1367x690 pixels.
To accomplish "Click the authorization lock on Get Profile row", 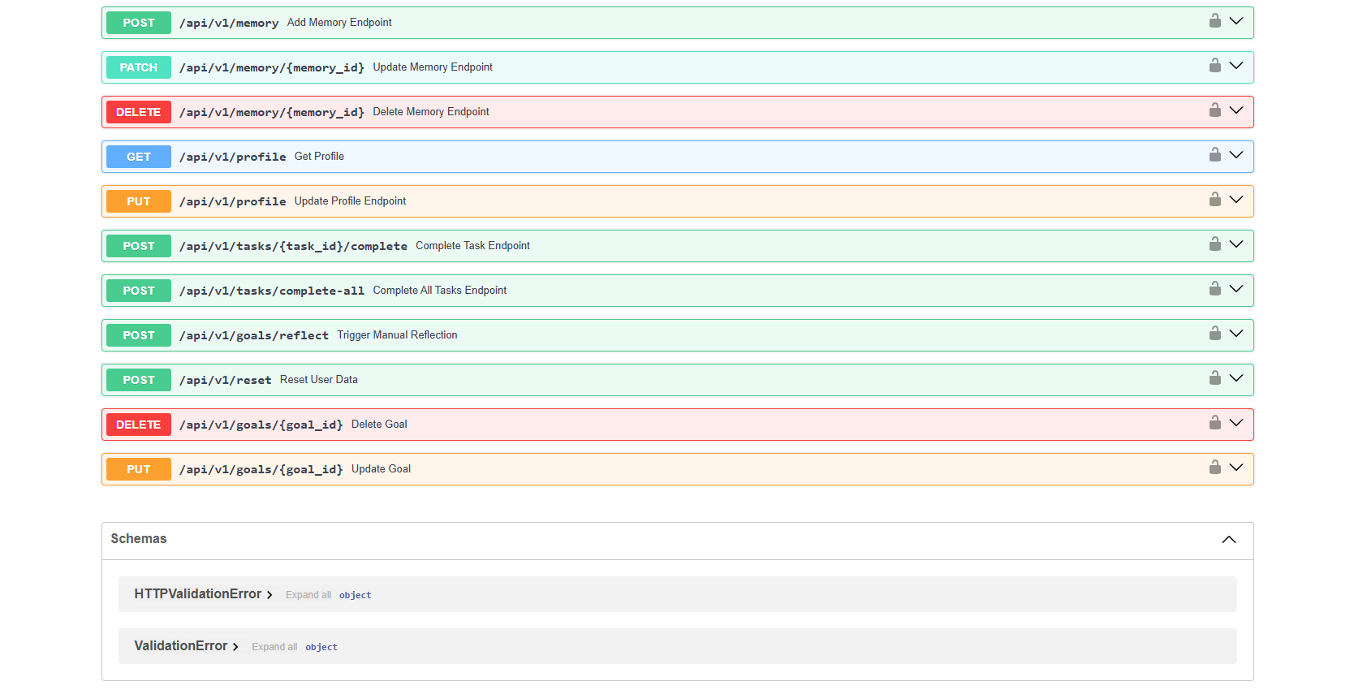I will tap(1215, 154).
